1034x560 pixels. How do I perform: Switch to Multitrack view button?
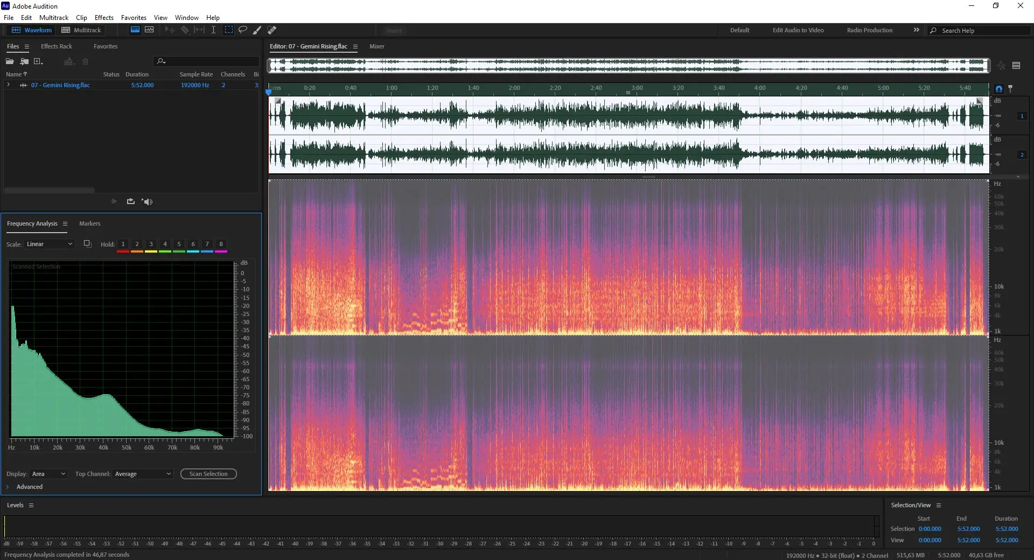(x=81, y=30)
